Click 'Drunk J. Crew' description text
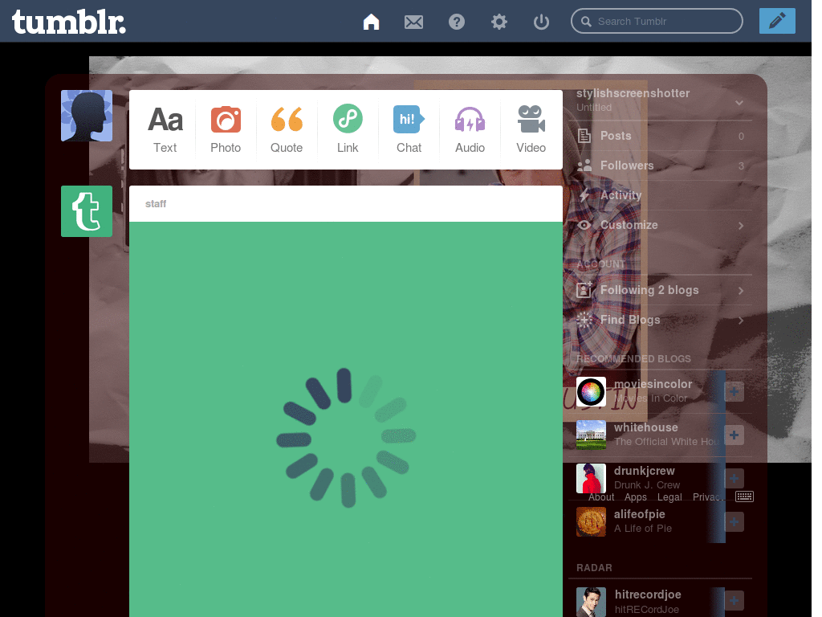 (647, 484)
